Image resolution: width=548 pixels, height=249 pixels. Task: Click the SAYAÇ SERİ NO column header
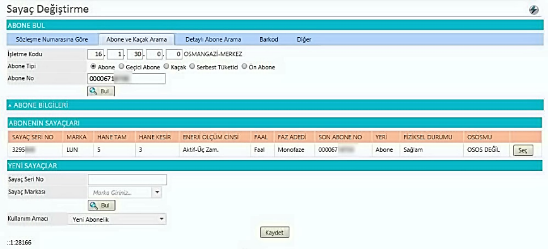pyautogui.click(x=35, y=137)
